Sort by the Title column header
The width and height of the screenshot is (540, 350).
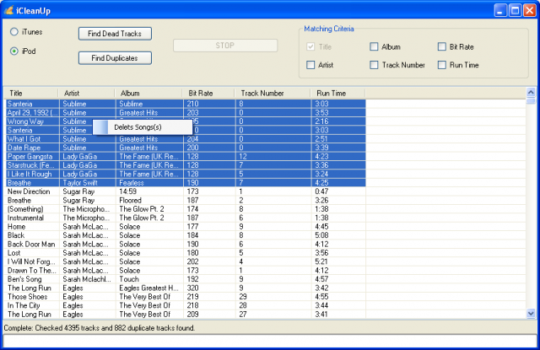point(31,94)
